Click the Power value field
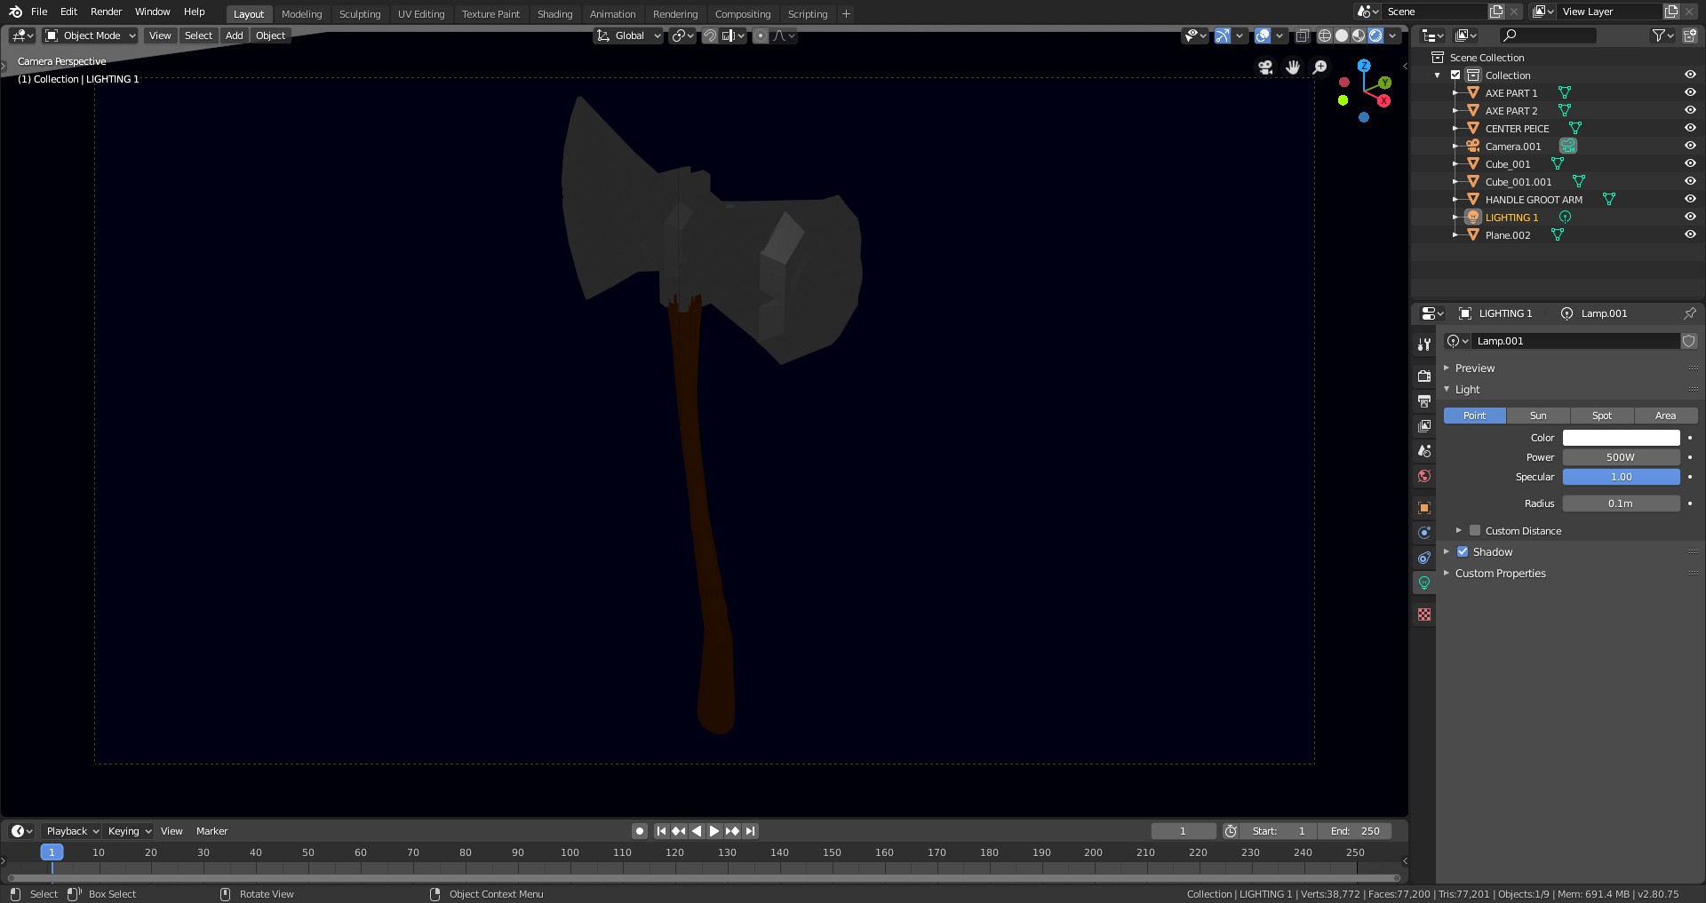Viewport: 1706px width, 903px height. tap(1621, 457)
